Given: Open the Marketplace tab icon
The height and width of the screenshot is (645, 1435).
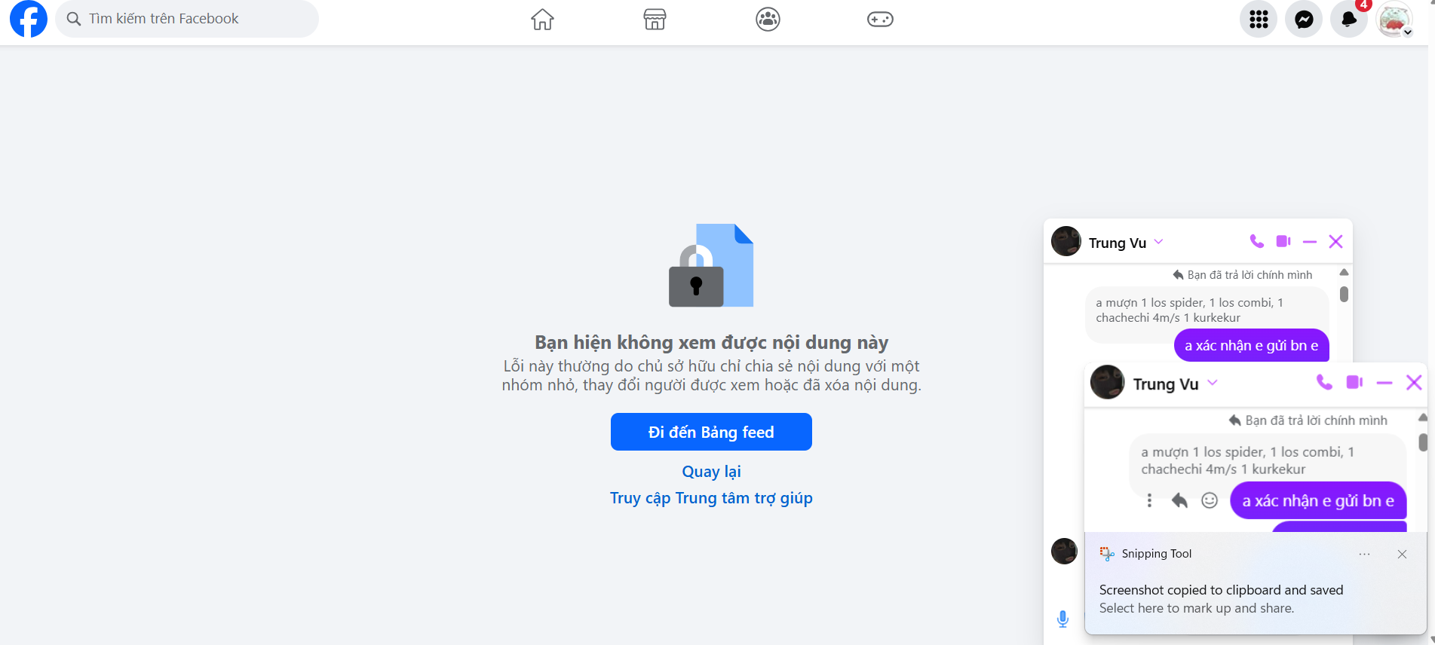Looking at the screenshot, I should pos(655,19).
